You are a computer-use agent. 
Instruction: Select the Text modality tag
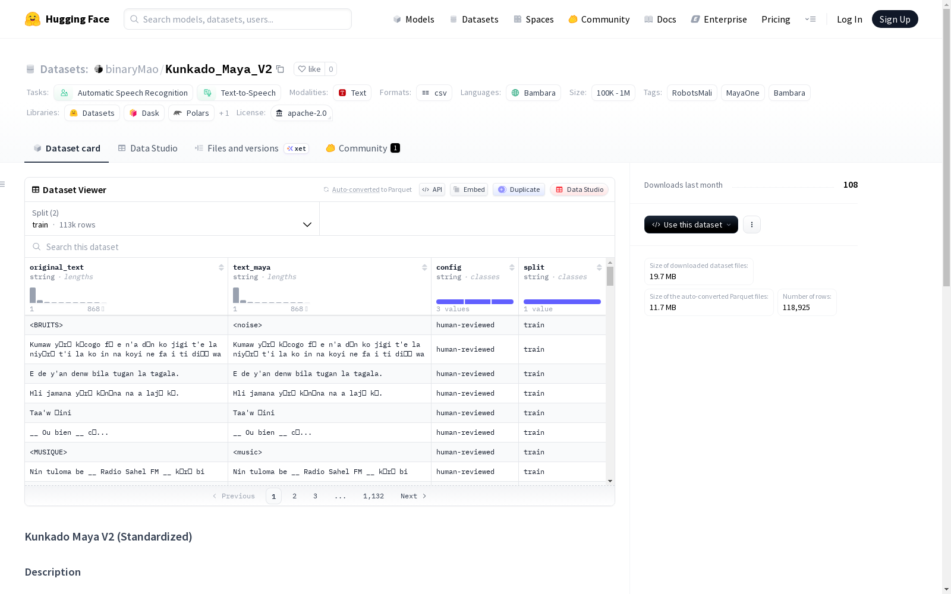[x=352, y=93]
